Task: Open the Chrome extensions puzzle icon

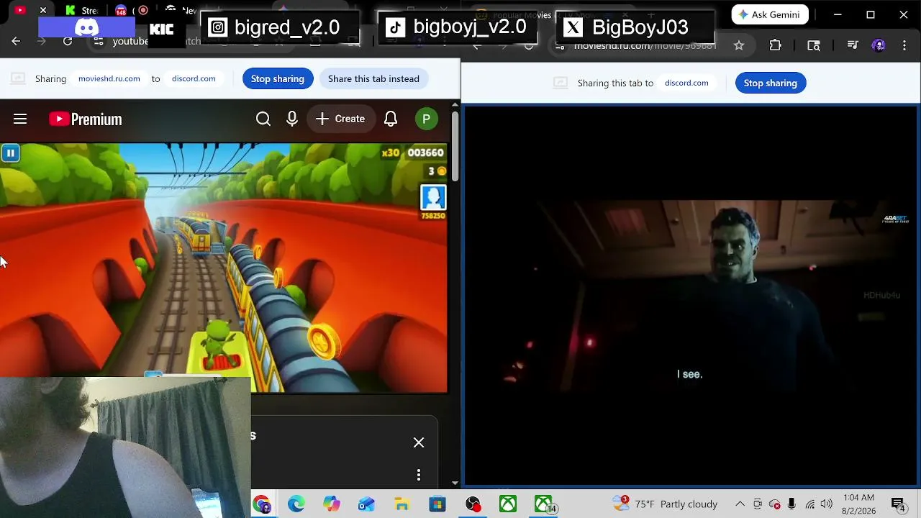Action: coord(775,45)
